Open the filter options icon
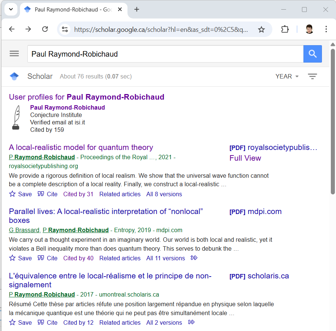 point(312,76)
